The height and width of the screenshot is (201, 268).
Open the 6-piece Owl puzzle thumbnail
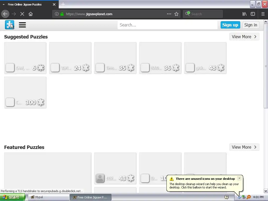(25, 58)
